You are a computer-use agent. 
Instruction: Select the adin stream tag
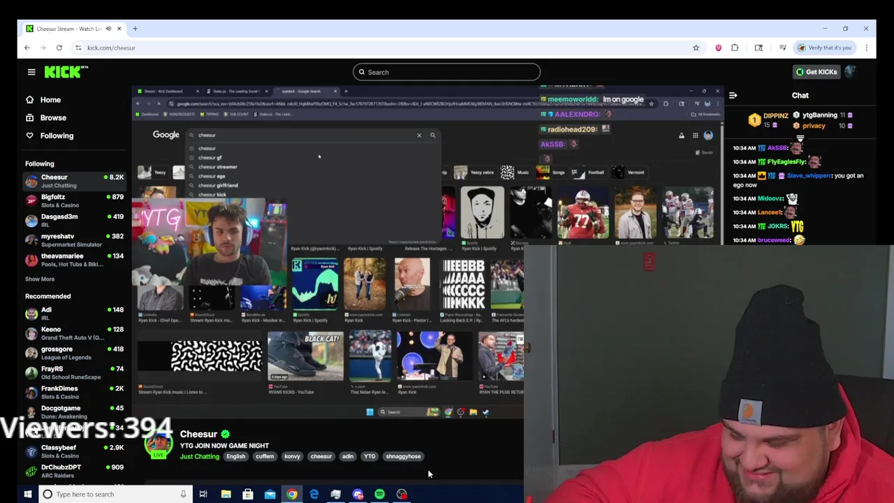[347, 456]
